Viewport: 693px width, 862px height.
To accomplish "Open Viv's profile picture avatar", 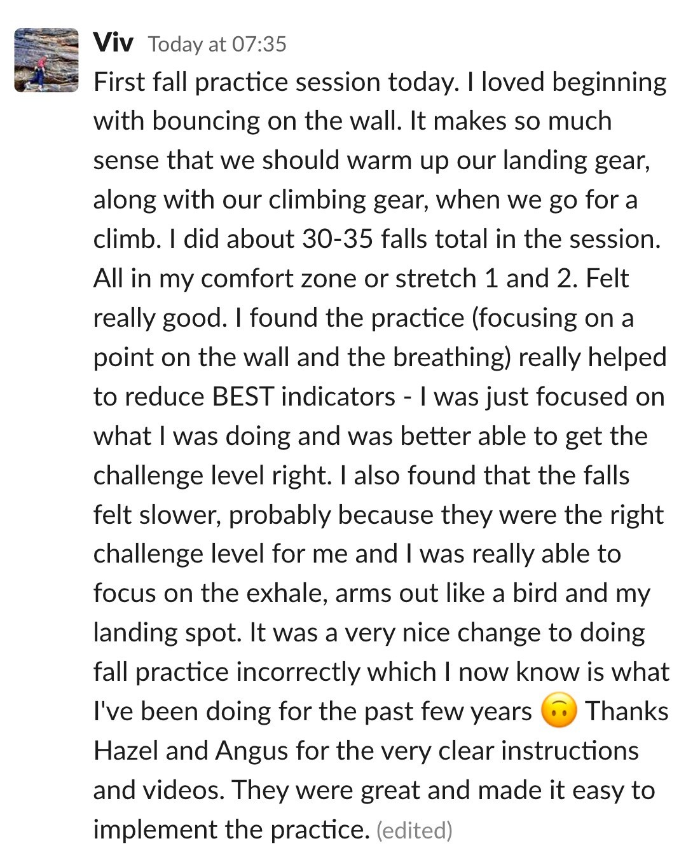I will click(46, 60).
